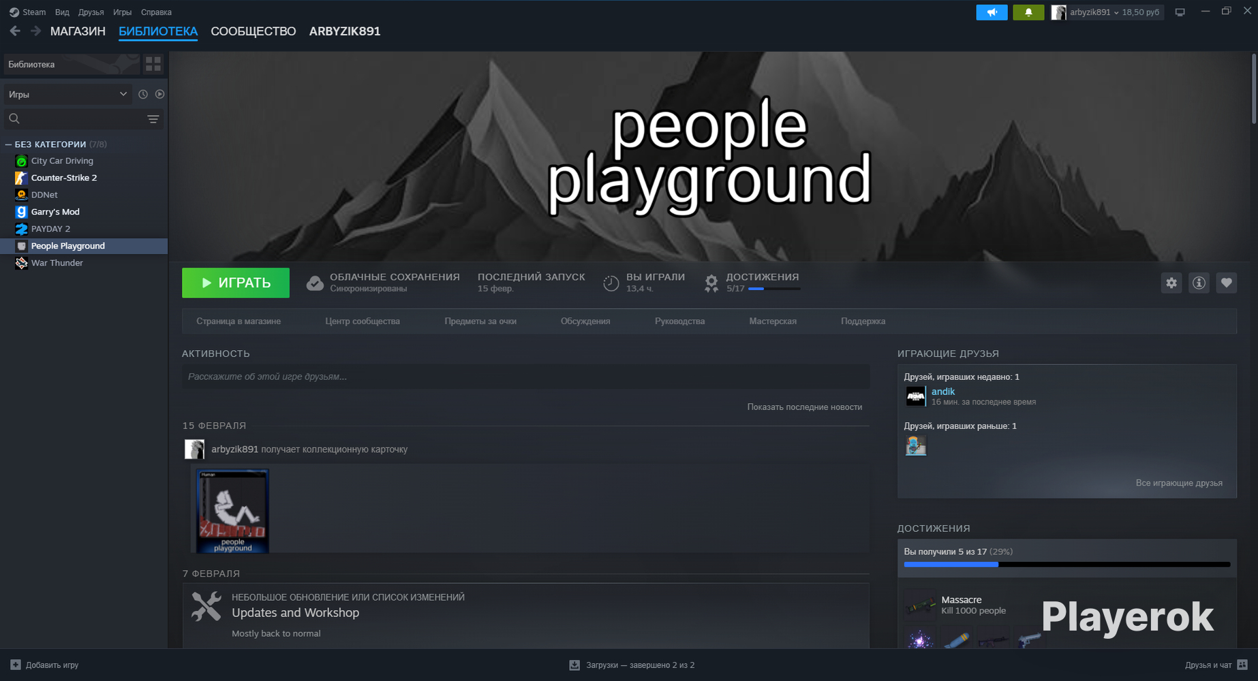Open Загрузки downloads status
The image size is (1258, 681).
[x=632, y=665]
